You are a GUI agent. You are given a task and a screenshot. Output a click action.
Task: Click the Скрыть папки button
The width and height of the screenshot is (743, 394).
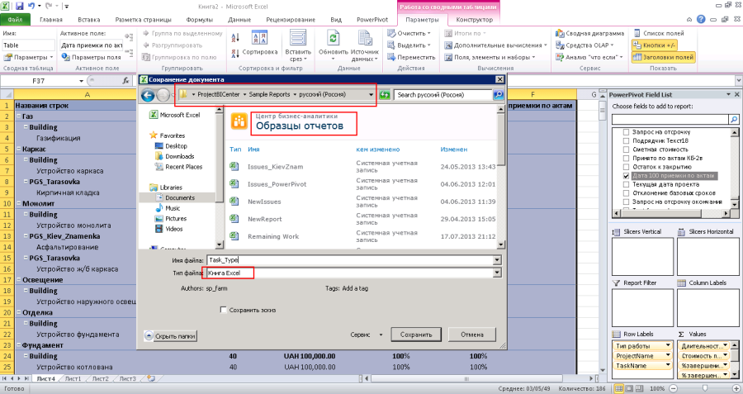tap(171, 336)
